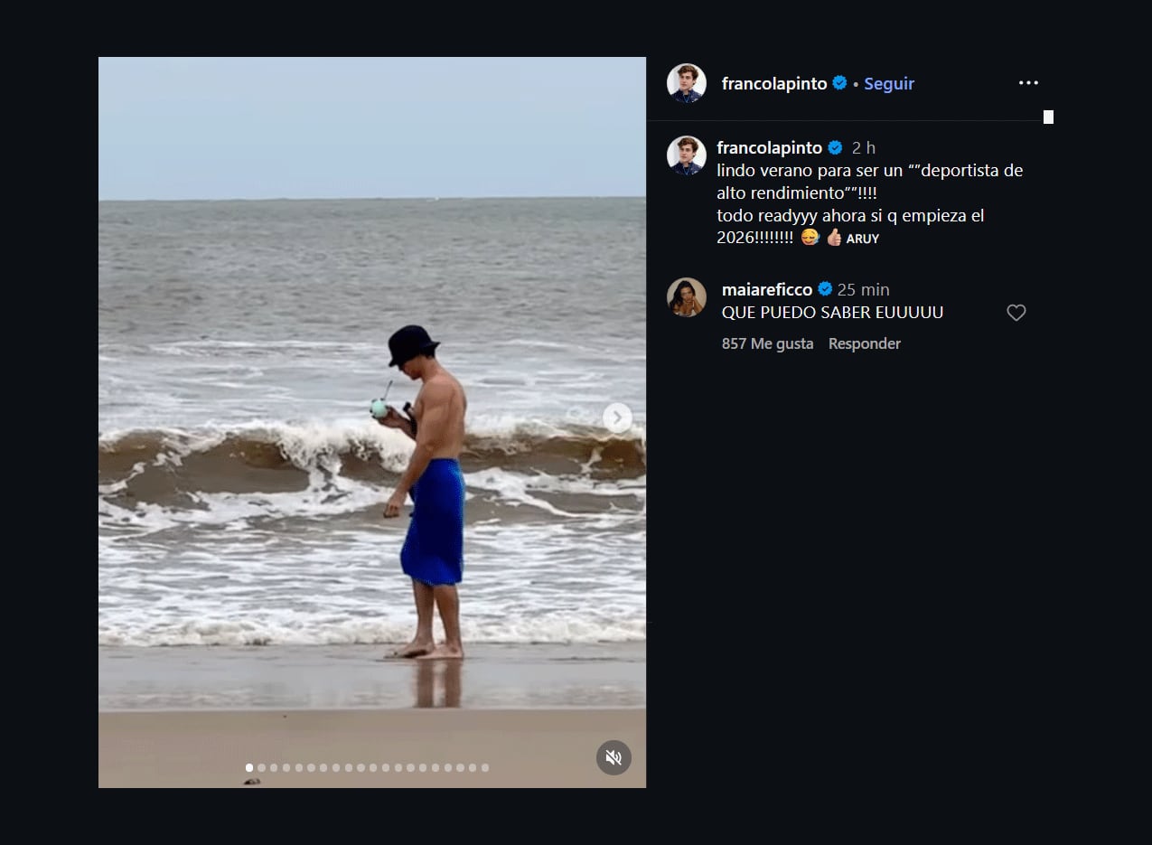The height and width of the screenshot is (845, 1152).
Task: Advance to the next carousel slide
Action: 616,418
